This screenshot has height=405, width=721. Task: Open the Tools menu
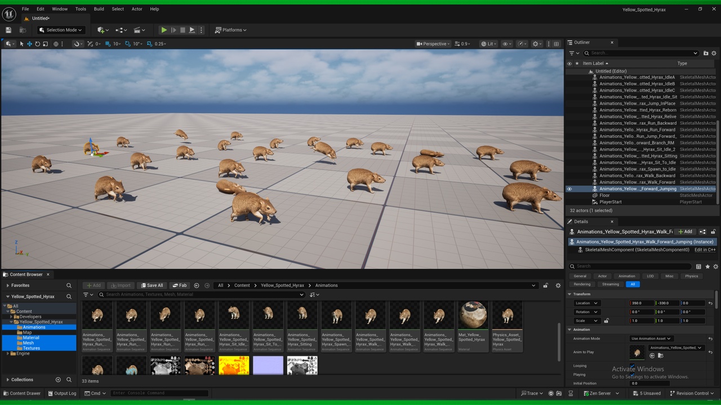pyautogui.click(x=81, y=9)
